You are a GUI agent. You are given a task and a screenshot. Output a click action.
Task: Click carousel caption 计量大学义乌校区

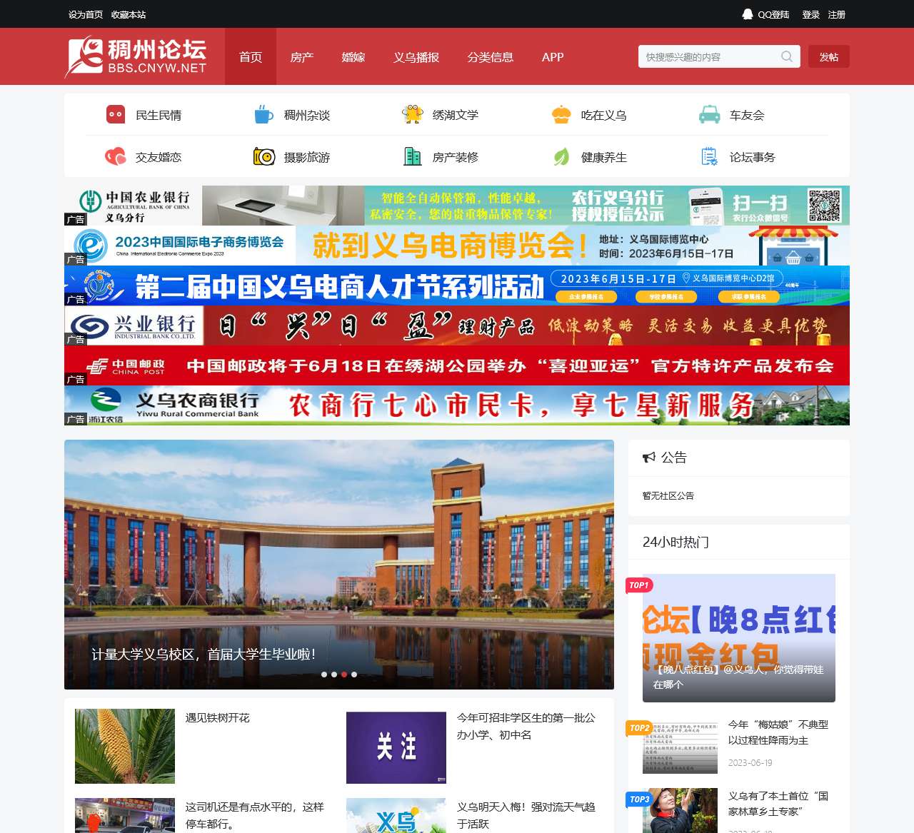point(204,654)
